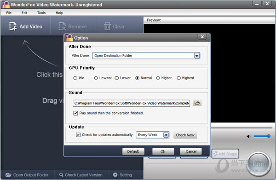Click the Check Now button
The image size is (276, 180).
pyautogui.click(x=185, y=135)
